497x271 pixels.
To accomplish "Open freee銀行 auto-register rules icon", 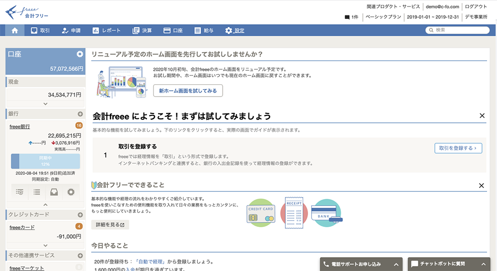I will click(x=20, y=192).
